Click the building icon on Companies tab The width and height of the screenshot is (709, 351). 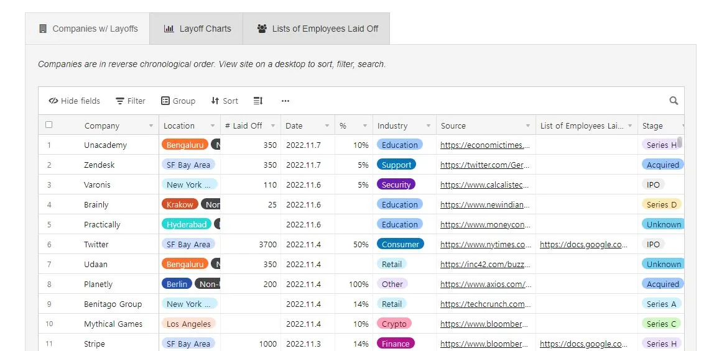point(43,29)
